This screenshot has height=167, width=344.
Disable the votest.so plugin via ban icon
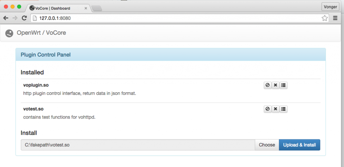(x=267, y=109)
